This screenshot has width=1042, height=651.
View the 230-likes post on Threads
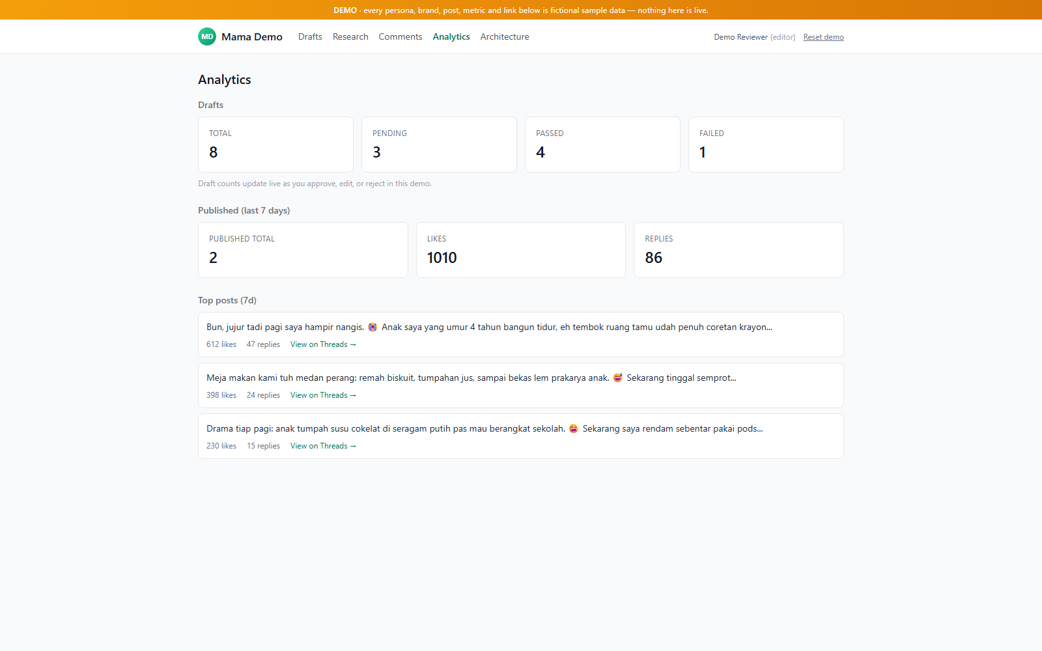(323, 446)
